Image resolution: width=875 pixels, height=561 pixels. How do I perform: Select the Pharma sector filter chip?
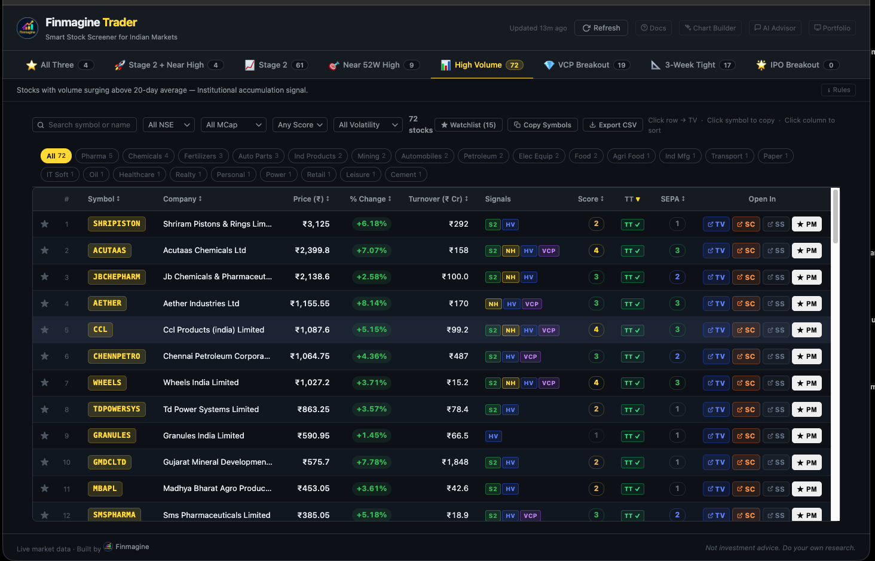97,156
